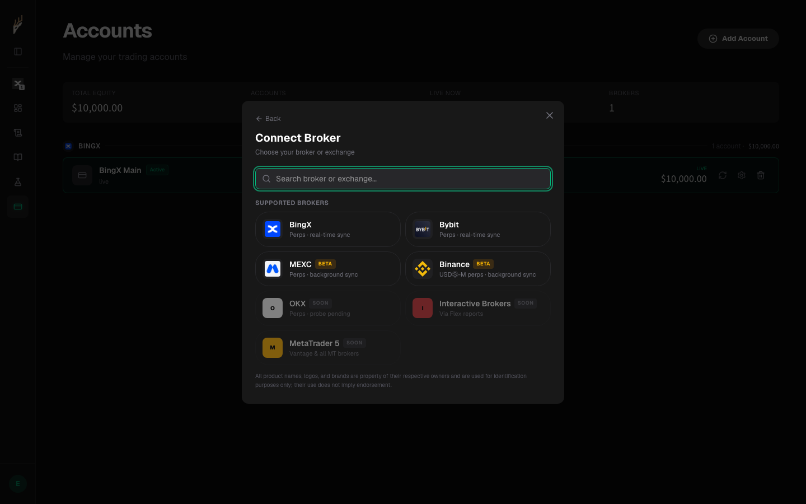Click the $10,000.00 total equity value

(x=97, y=108)
